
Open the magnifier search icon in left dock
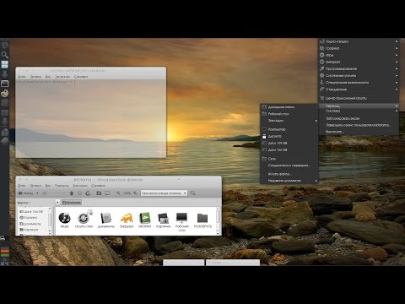pos(4,54)
